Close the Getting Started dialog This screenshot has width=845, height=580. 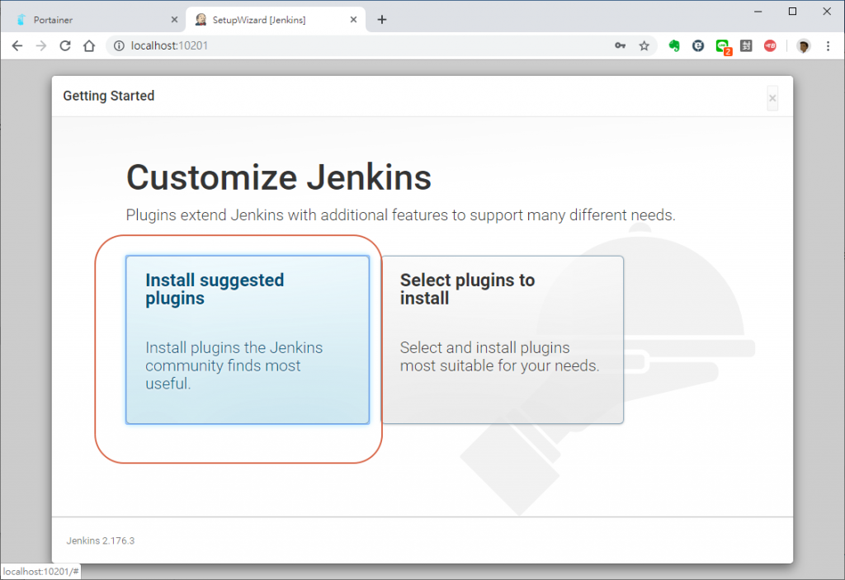pyautogui.click(x=772, y=98)
